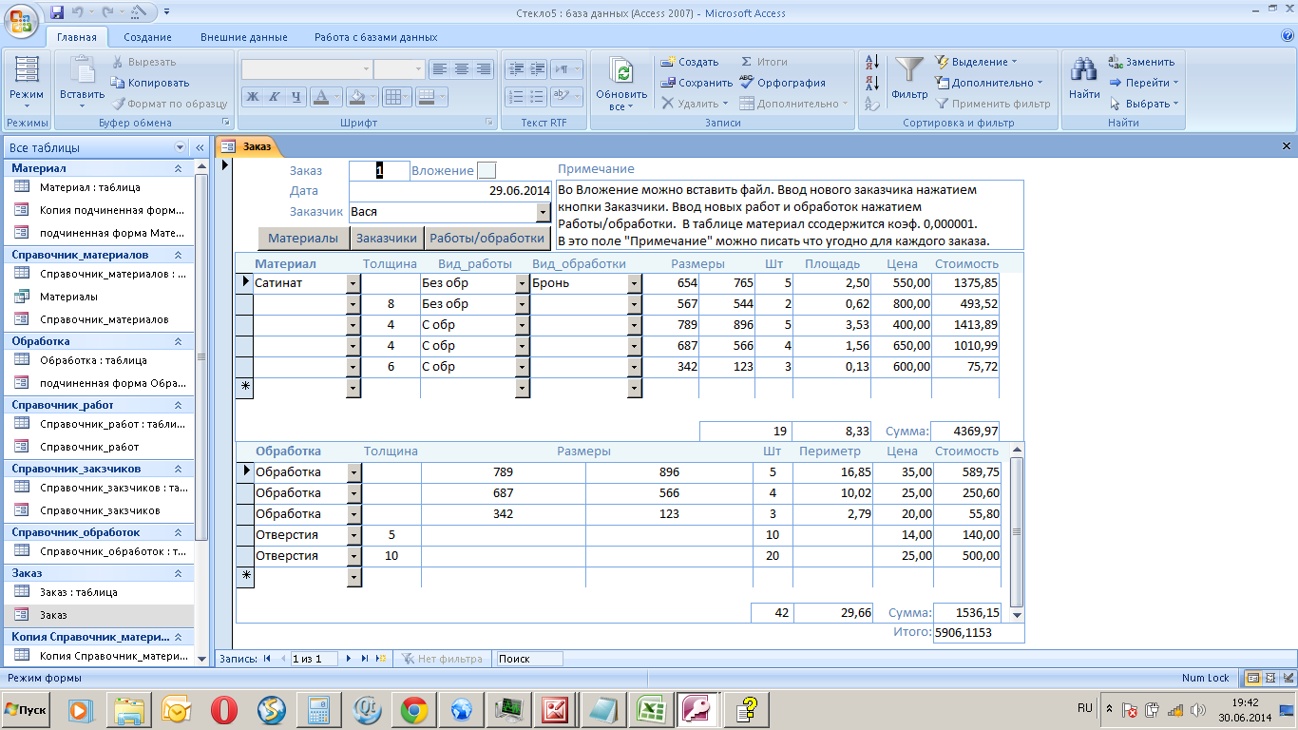Align text to the right
This screenshot has height=730, width=1298.
(484, 69)
